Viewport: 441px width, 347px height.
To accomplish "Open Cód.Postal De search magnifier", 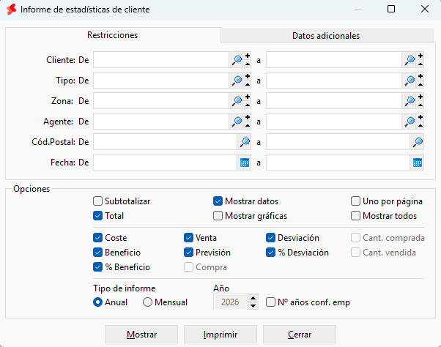I will [x=245, y=142].
